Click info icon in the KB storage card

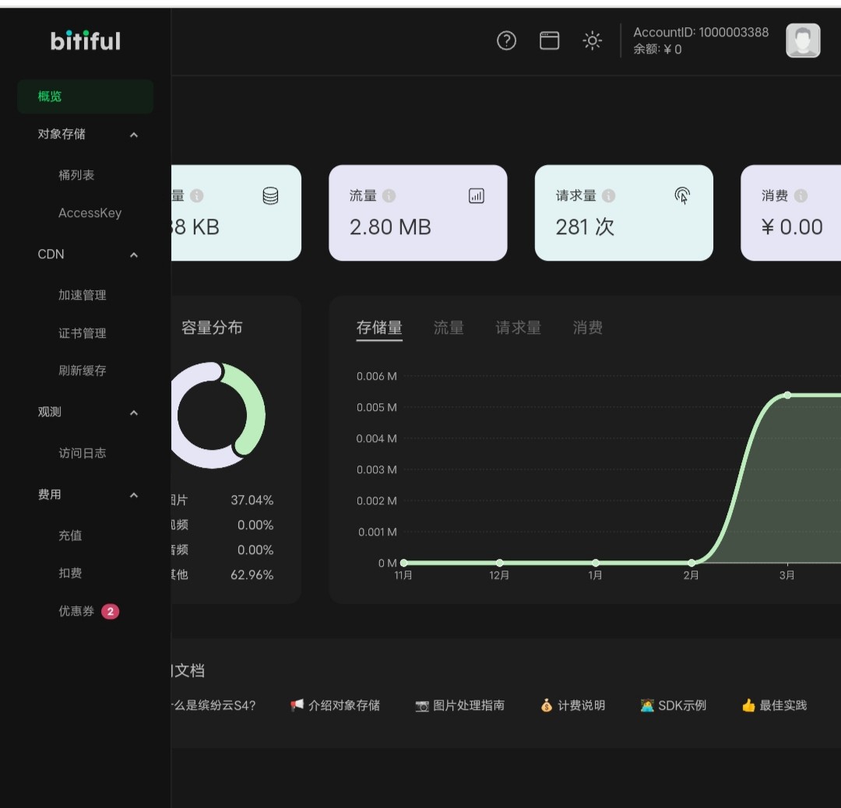point(197,195)
